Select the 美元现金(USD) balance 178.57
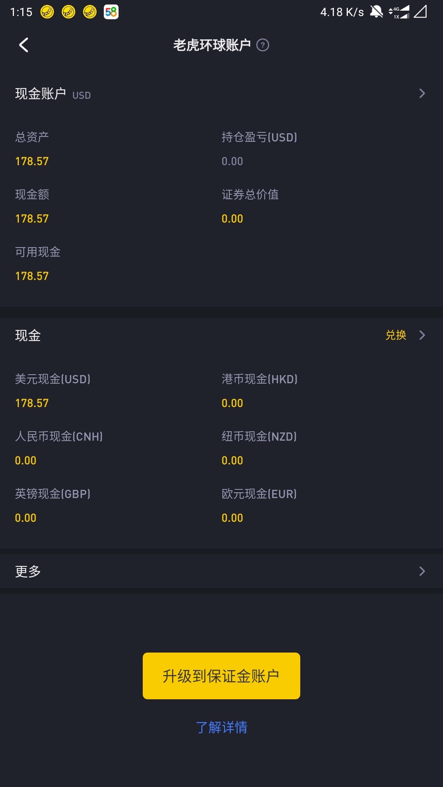Screen dimensions: 443x787 click(x=32, y=403)
